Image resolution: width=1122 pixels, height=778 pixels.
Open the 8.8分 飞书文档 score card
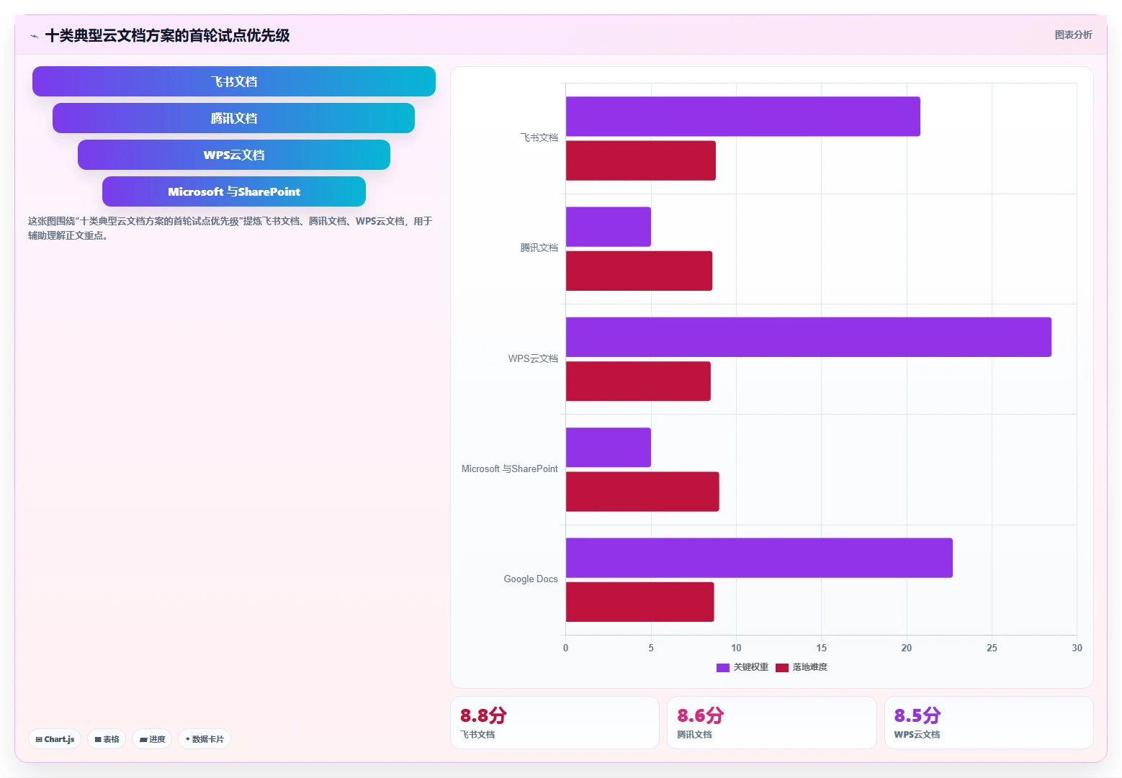pyautogui.click(x=555, y=723)
